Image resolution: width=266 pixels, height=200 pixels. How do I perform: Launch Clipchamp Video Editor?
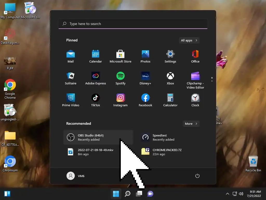pyautogui.click(x=195, y=80)
